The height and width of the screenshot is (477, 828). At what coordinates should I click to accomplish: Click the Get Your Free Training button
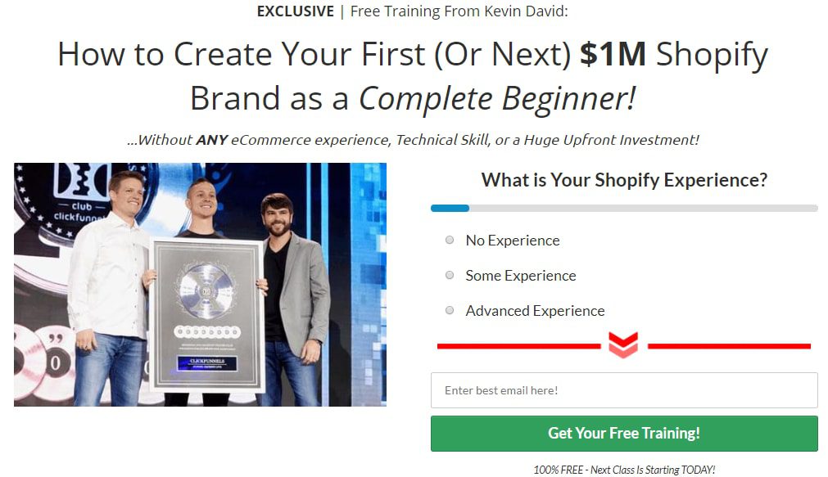pyautogui.click(x=624, y=433)
